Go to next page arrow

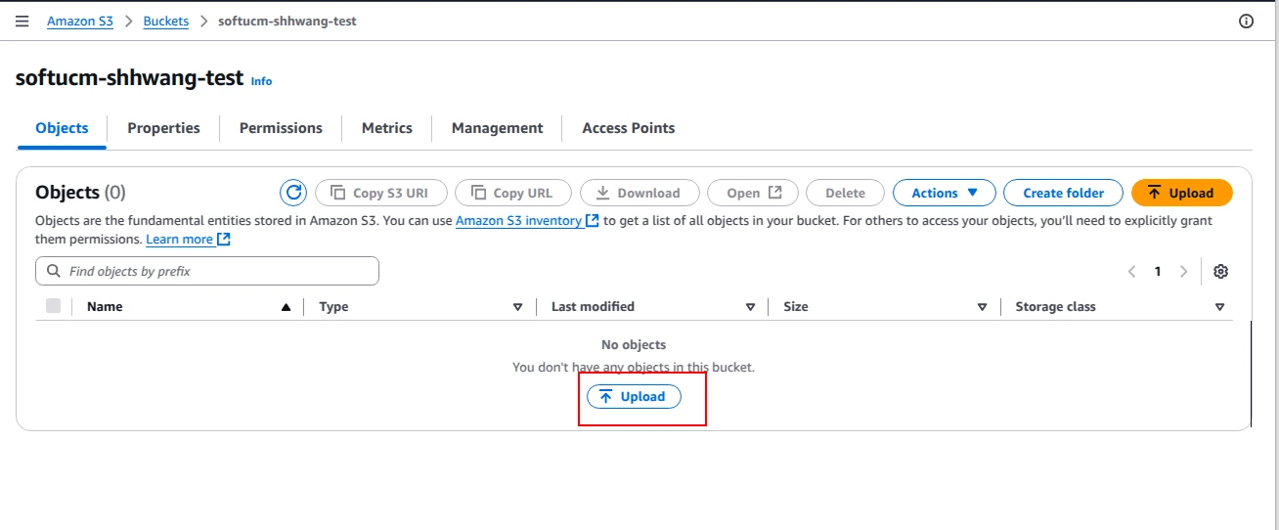point(1183,271)
